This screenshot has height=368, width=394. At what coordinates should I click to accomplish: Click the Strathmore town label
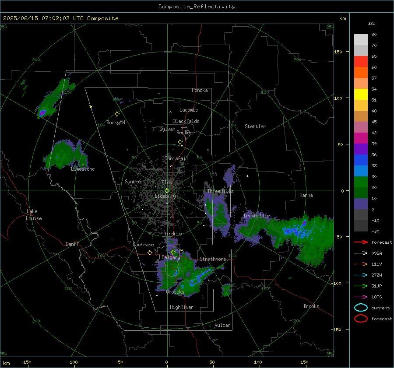tap(213, 259)
